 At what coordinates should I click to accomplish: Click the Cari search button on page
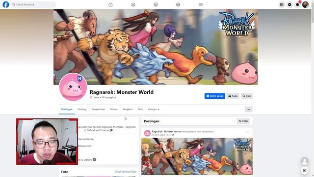click(x=246, y=96)
